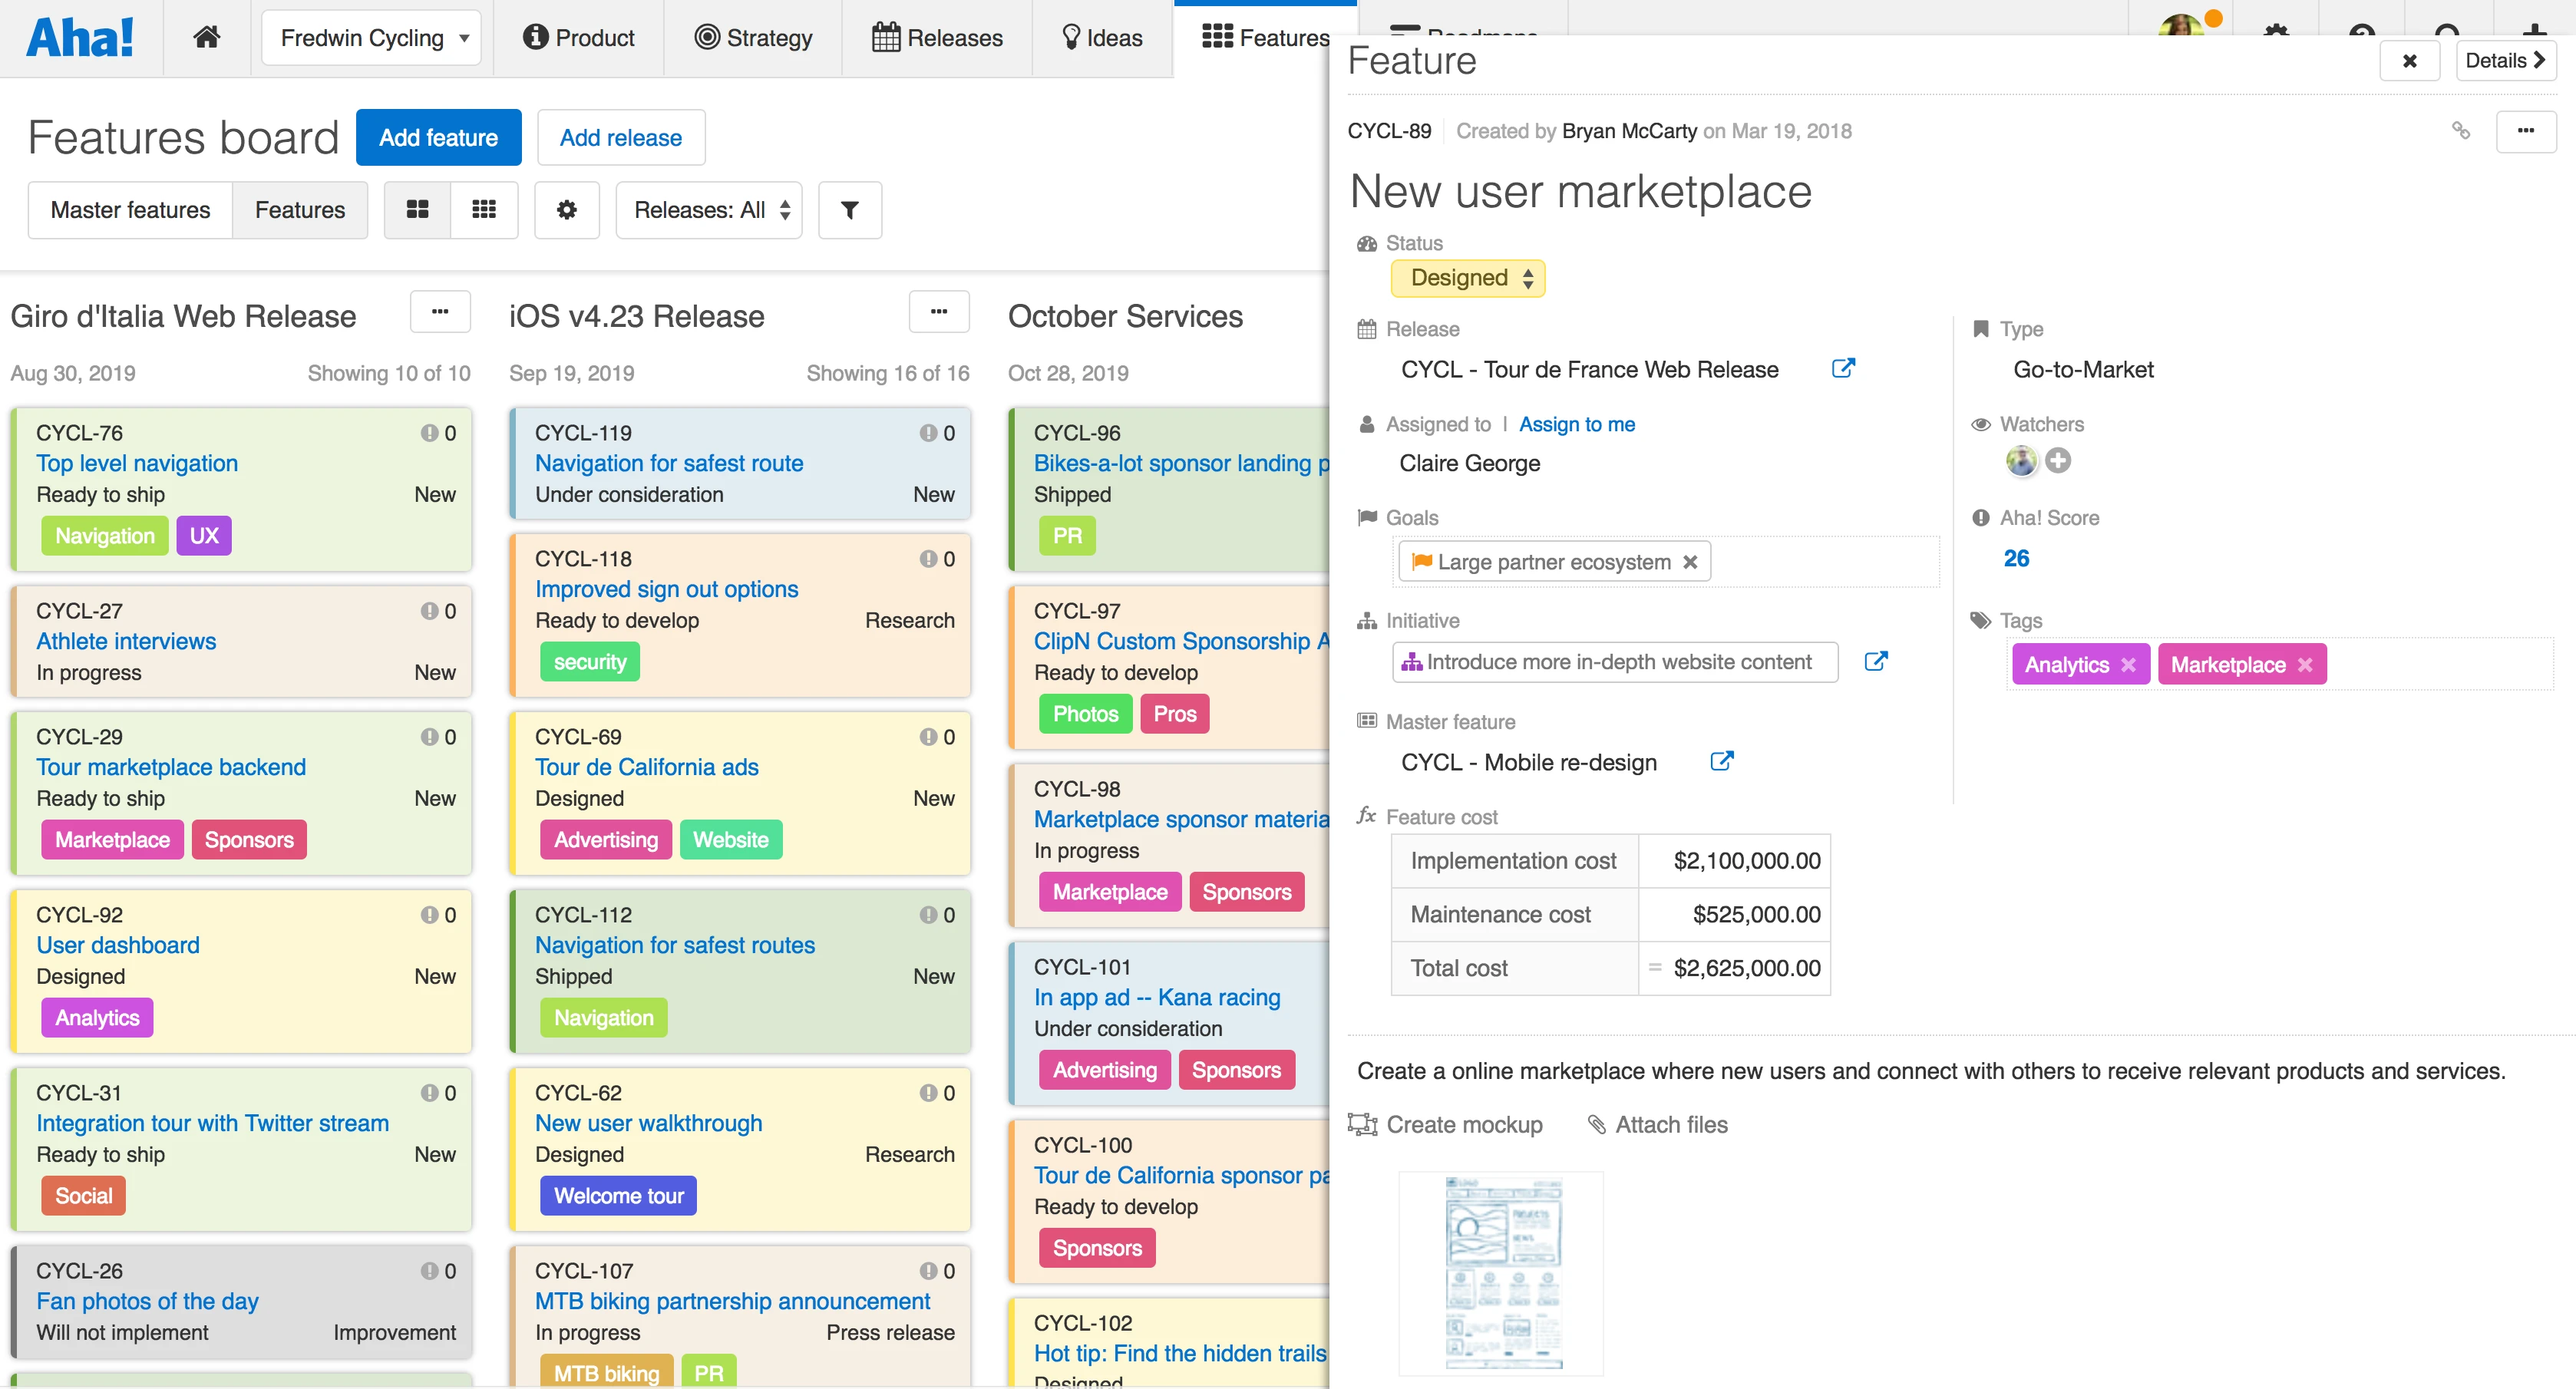Expand the Releases: All filter dropdown

click(709, 210)
